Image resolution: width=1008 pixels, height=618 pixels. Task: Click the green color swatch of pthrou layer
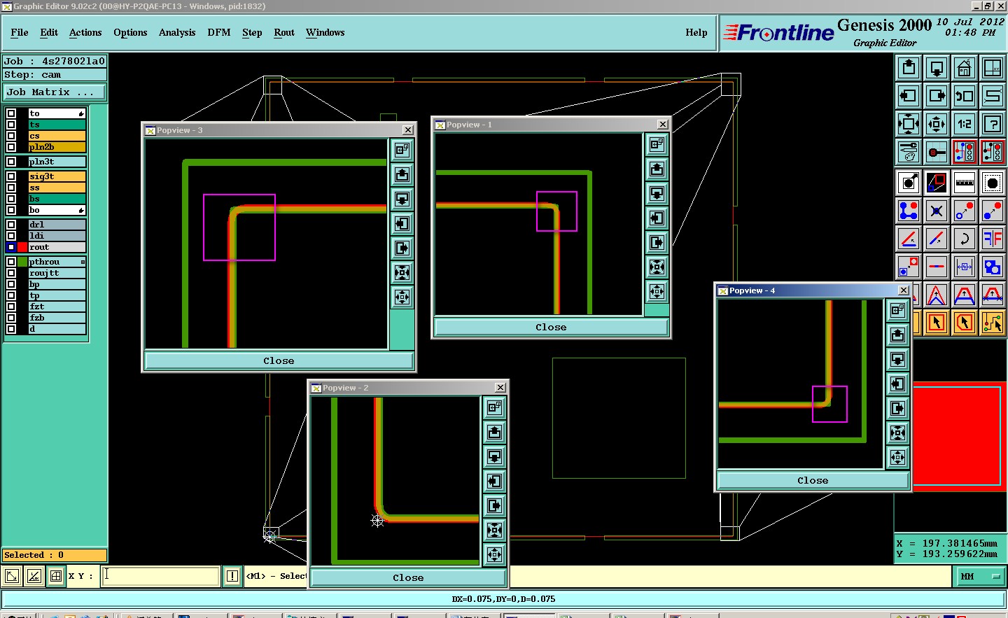pos(22,262)
